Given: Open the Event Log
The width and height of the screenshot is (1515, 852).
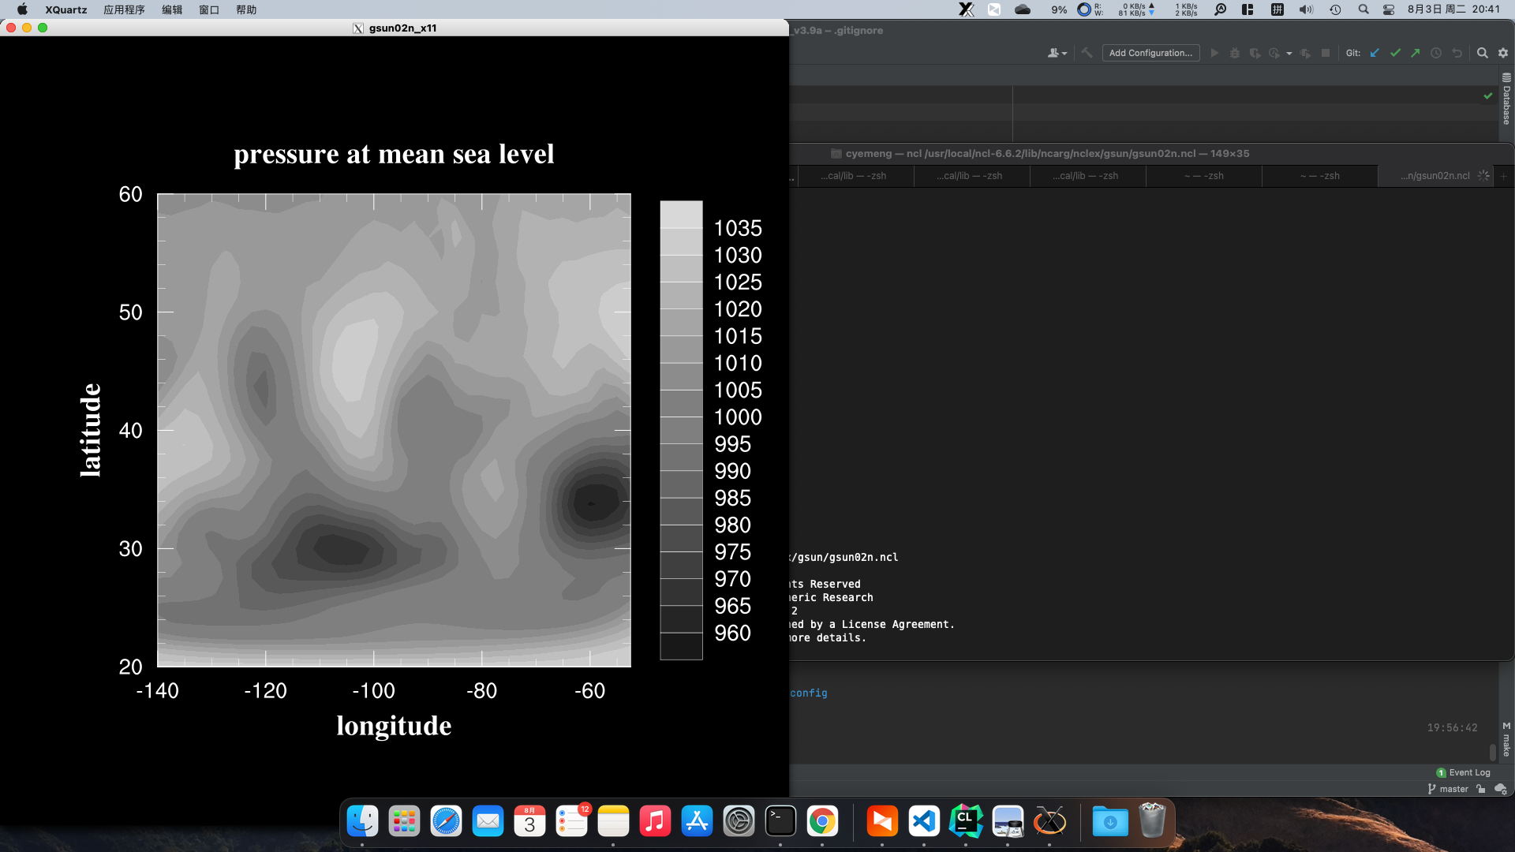Looking at the screenshot, I should 1464,772.
